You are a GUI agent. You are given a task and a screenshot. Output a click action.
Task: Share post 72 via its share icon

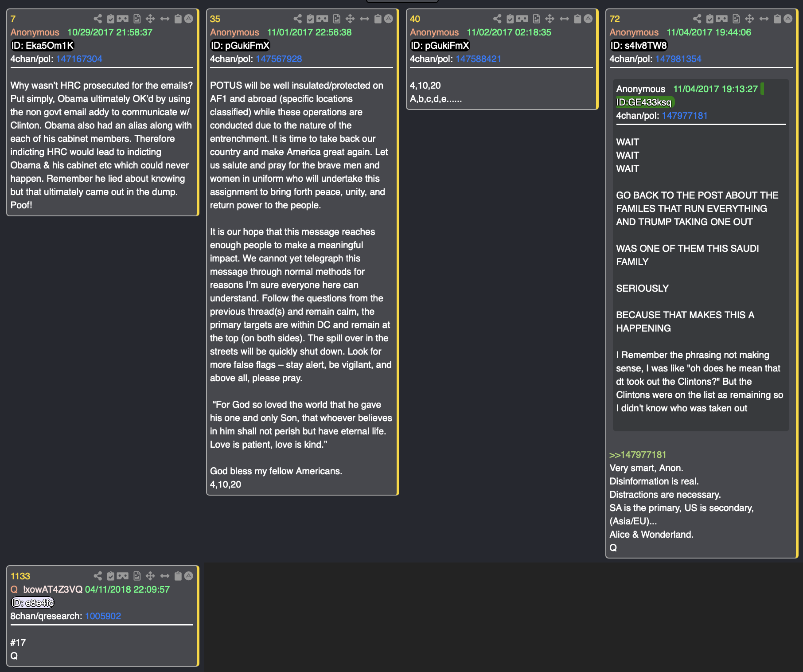[x=698, y=19]
